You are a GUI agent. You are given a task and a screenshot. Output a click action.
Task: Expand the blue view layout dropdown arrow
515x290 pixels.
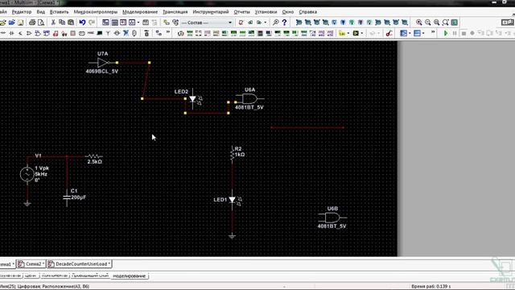point(423,33)
